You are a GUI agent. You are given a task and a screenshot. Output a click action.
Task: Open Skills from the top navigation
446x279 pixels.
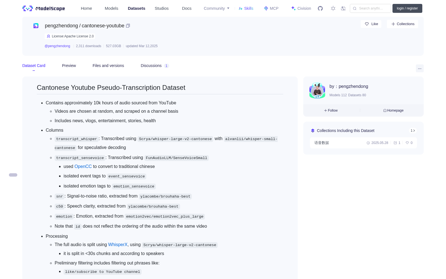tap(246, 8)
